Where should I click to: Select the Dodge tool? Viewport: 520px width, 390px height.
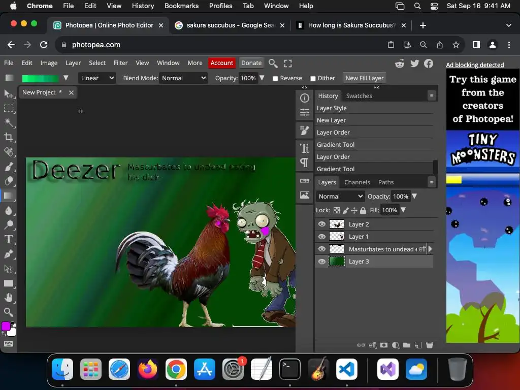click(x=9, y=225)
